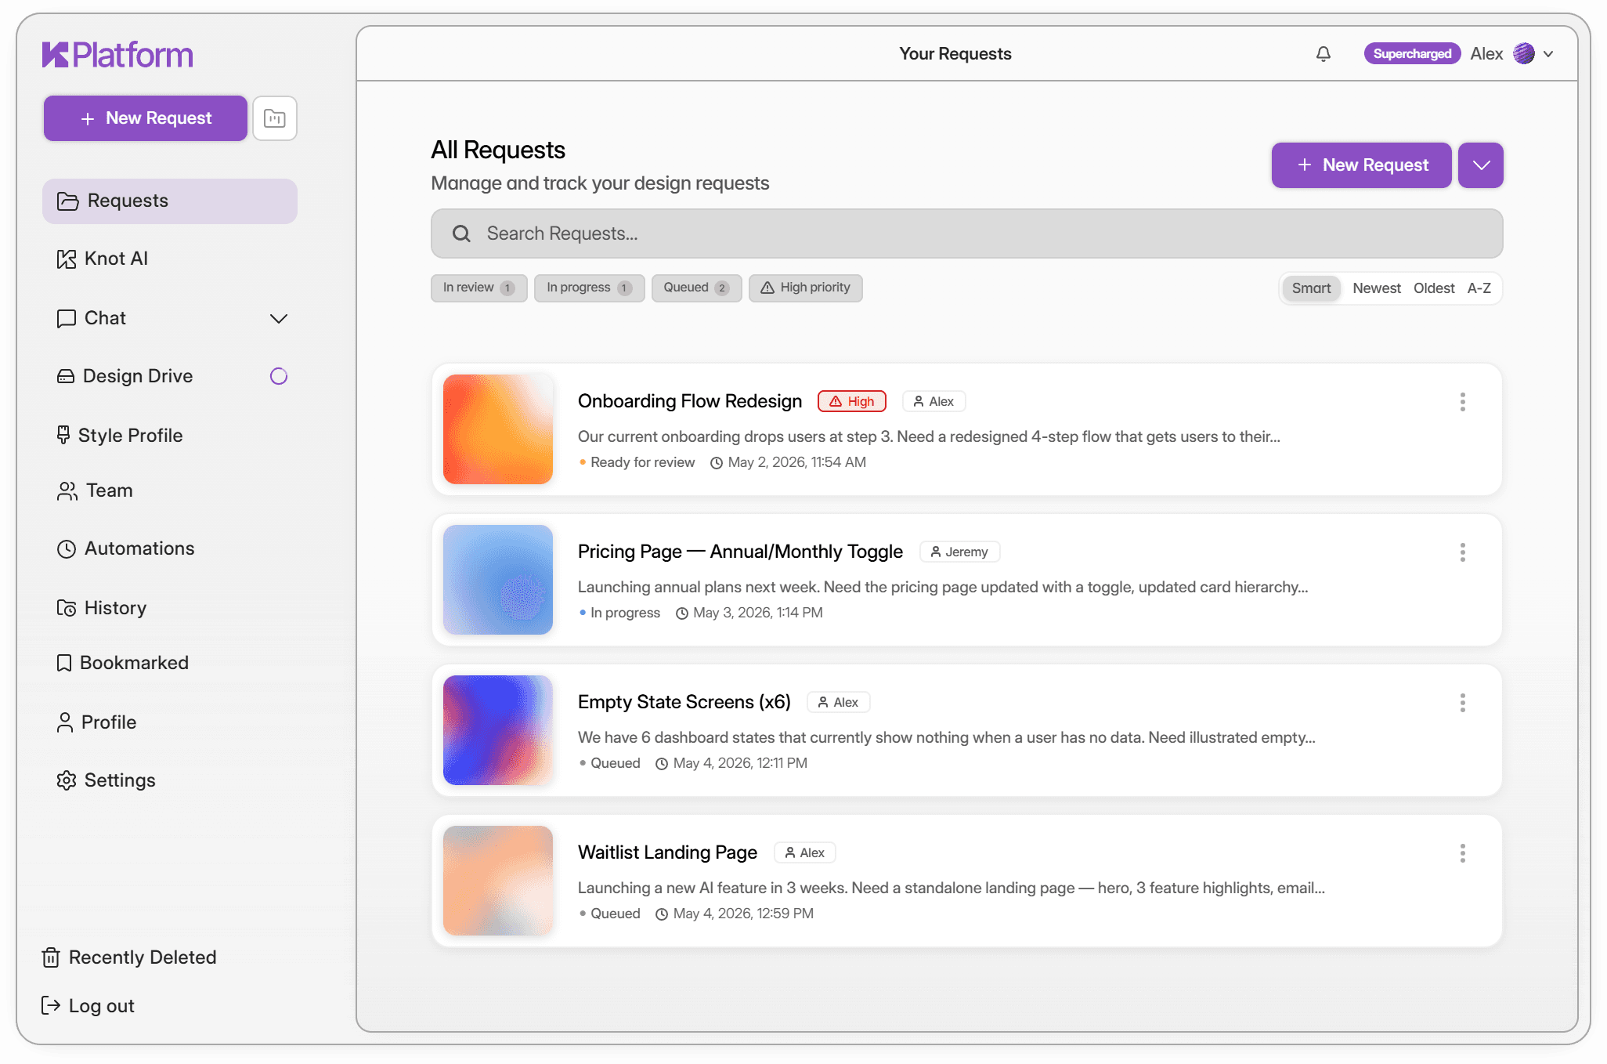Screen dimensions: 1607x1064
Task: Click the Alex user name in header
Action: click(1486, 54)
